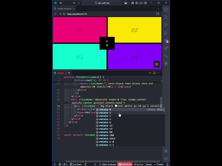Open more actions for App.jsx editor group
This screenshot has height=166, width=222.
[159, 73]
